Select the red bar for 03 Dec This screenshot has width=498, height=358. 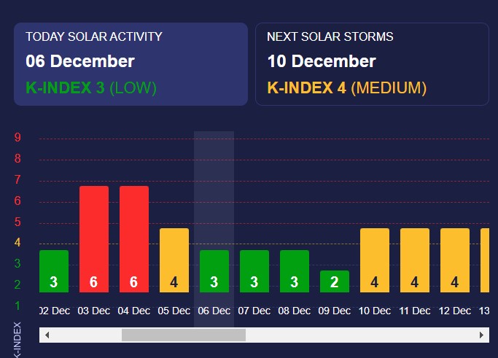(x=94, y=239)
